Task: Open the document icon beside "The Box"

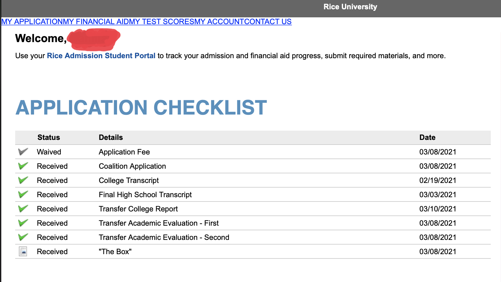Action: tap(23, 251)
